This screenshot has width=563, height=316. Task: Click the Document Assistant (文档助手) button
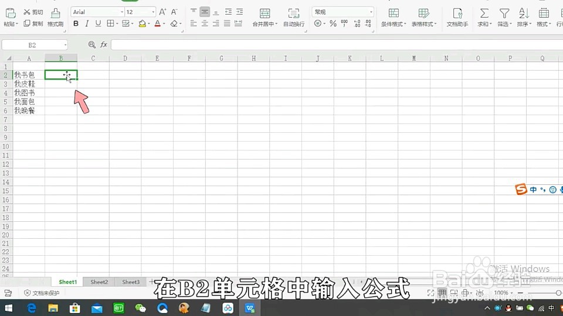pyautogui.click(x=457, y=17)
